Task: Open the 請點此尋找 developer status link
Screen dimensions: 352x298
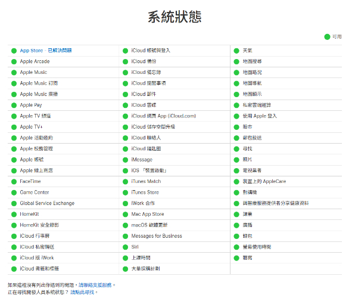Action: tap(82, 292)
